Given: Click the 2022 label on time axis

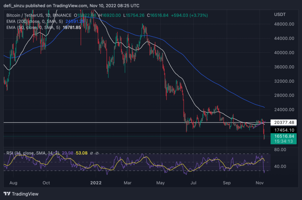Looking at the screenshot, I should [x=96, y=183].
